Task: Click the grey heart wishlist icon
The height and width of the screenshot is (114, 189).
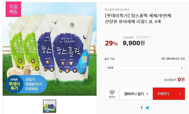Action: pyautogui.click(x=112, y=92)
